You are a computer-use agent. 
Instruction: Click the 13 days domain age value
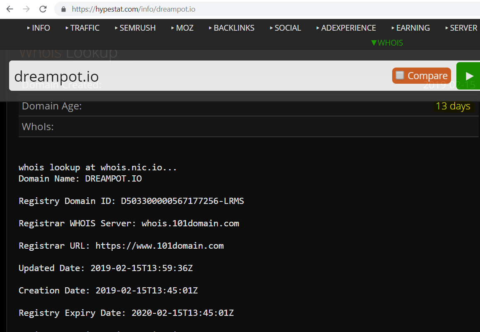[x=453, y=106]
